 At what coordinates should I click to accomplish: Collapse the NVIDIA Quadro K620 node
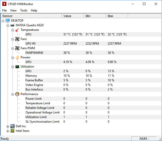[x=8, y=25]
